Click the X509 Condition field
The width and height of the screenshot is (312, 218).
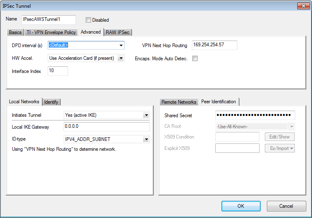click(237, 137)
